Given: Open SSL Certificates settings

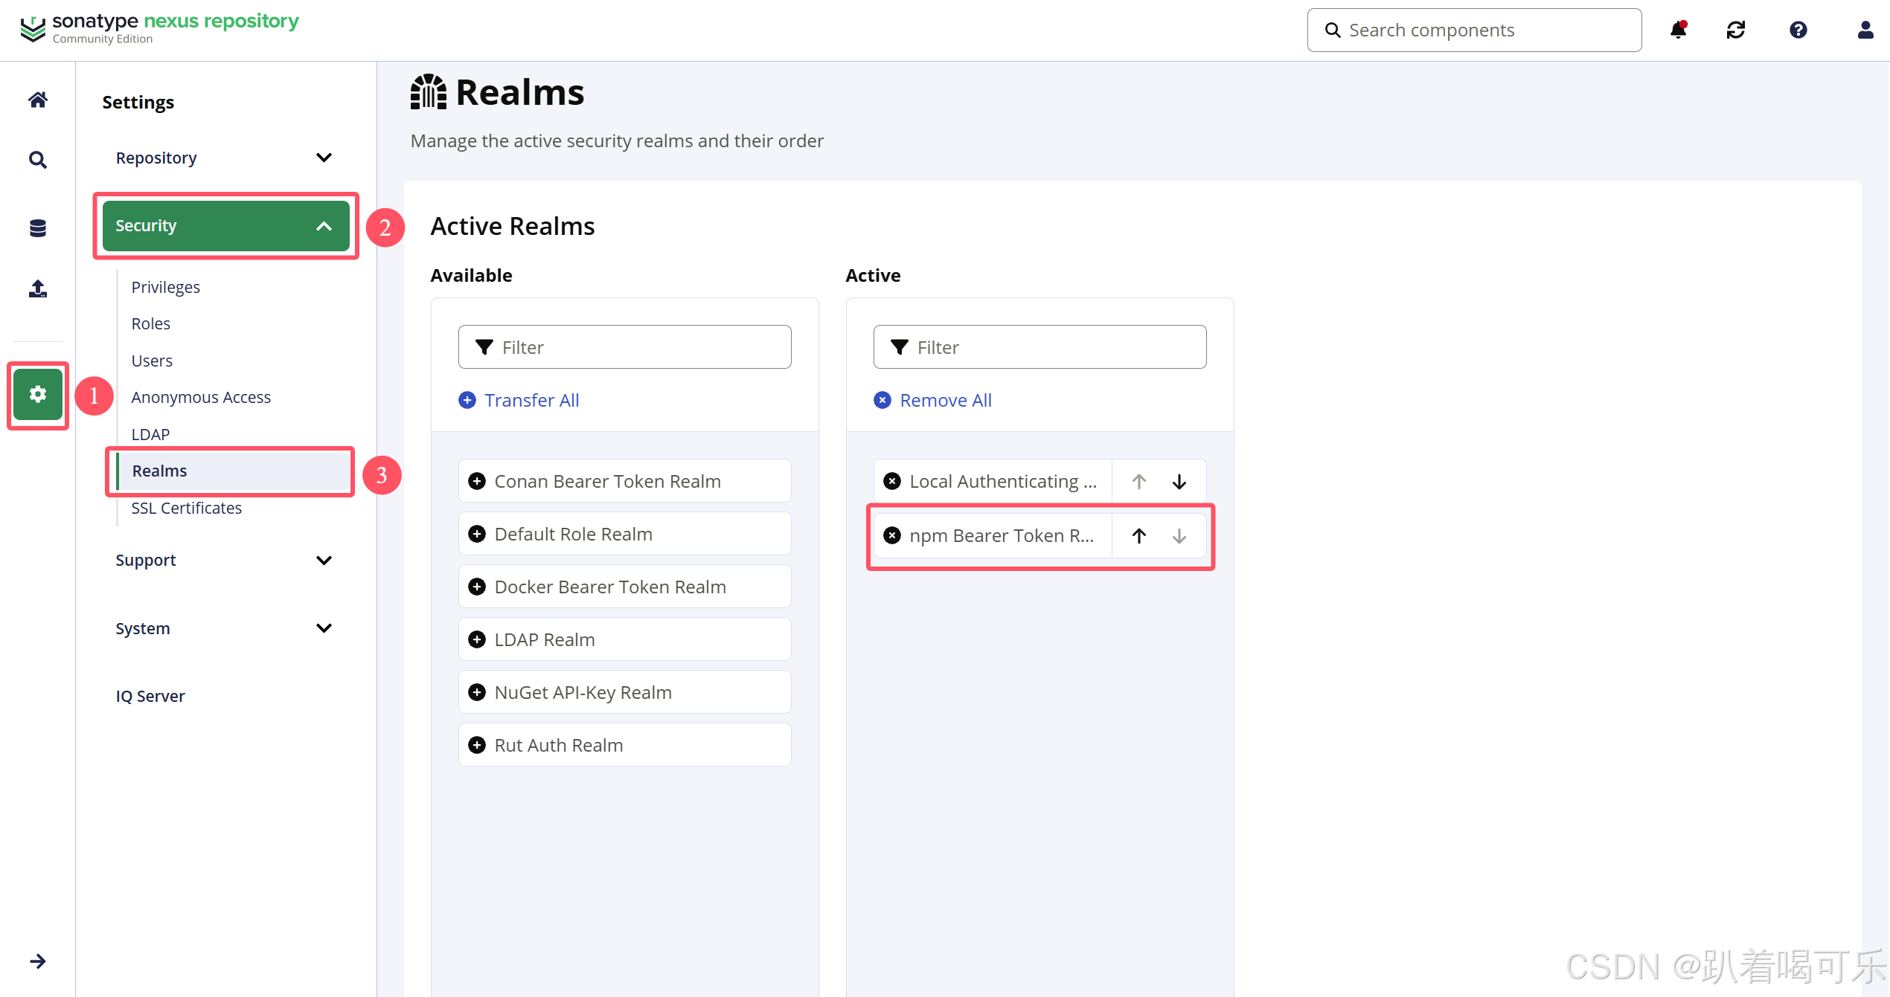Looking at the screenshot, I should pos(186,508).
